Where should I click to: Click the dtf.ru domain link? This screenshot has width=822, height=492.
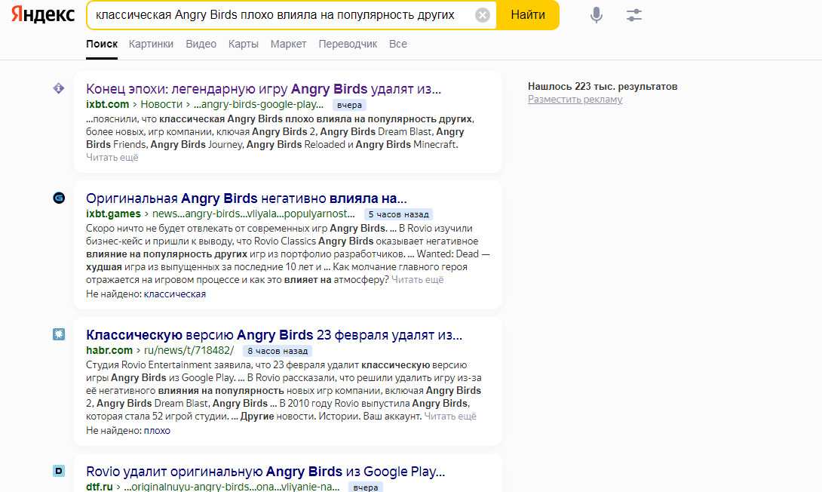pos(99,487)
